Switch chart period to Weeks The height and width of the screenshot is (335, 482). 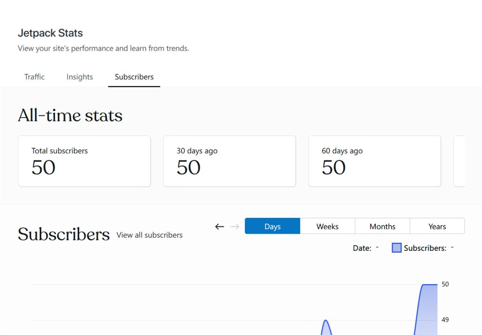pos(327,226)
